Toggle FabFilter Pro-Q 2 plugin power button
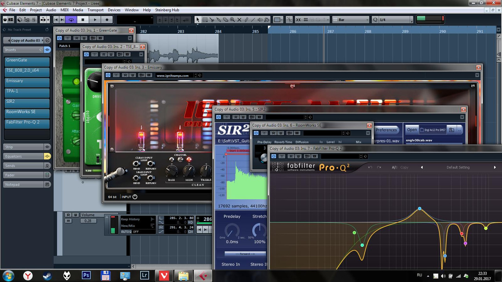The width and height of the screenshot is (502, 282). click(x=274, y=156)
